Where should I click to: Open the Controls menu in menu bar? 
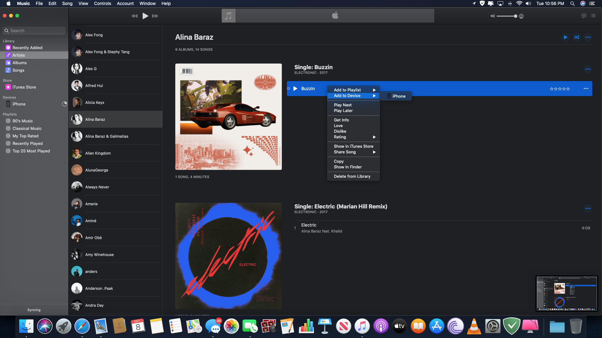pos(103,3)
